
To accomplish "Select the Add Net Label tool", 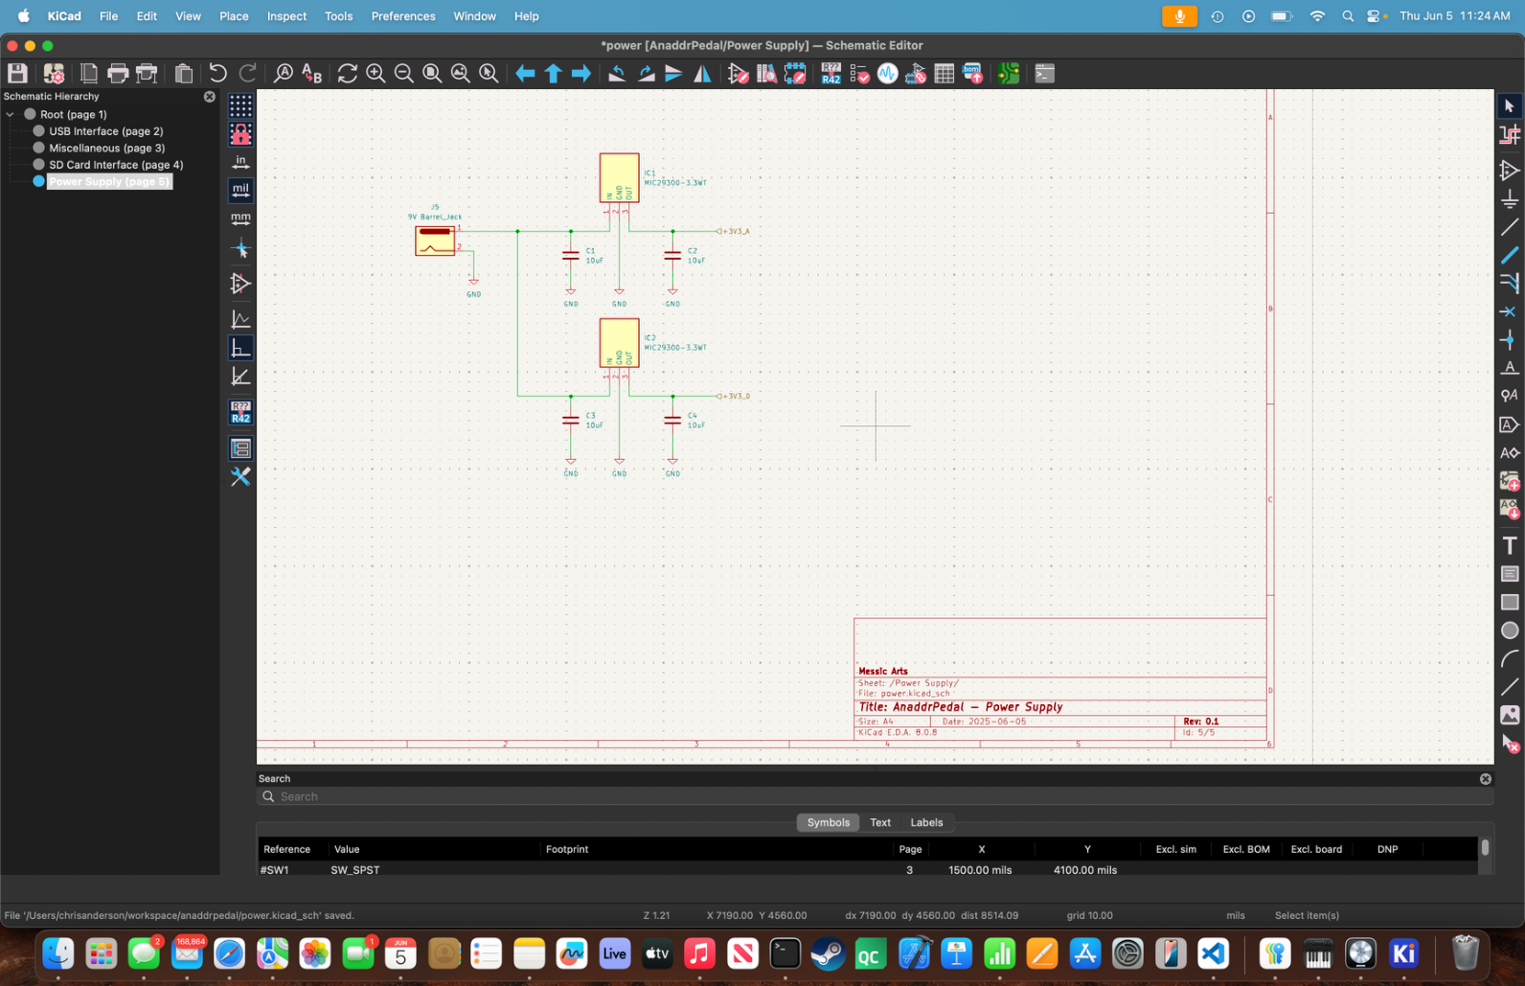I will (x=1510, y=367).
